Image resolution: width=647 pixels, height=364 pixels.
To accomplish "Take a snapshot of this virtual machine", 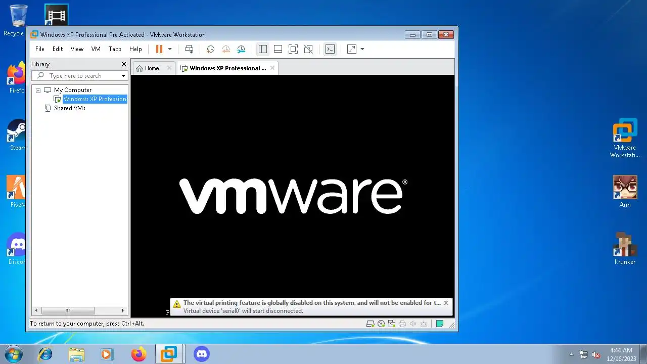I will click(210, 49).
